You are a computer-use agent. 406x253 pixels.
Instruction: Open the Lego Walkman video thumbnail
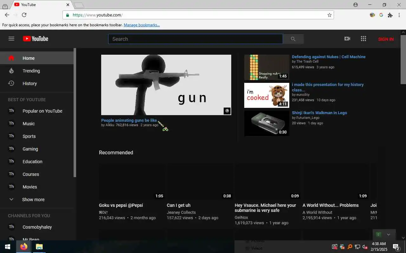[267, 123]
